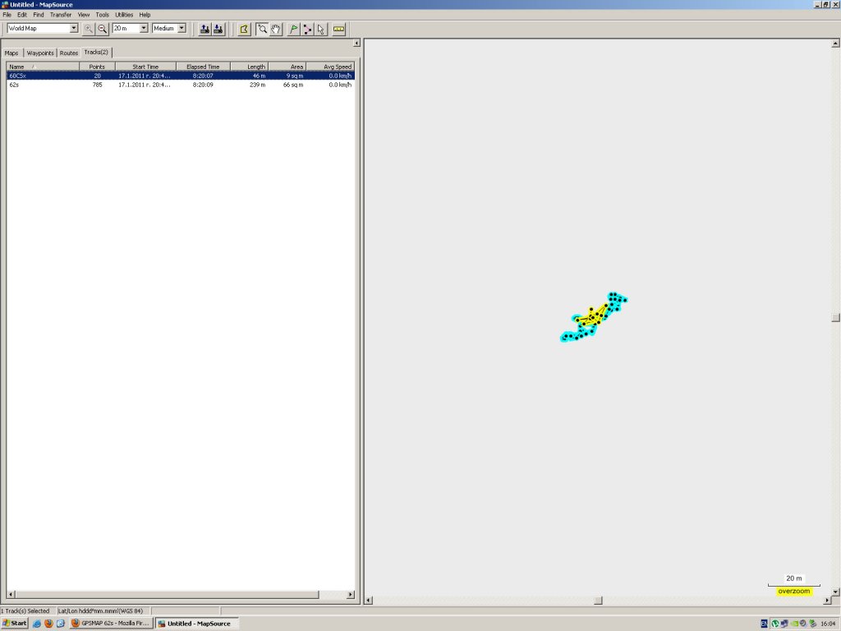
Task: Open the 20 m zoom scale dropdown
Action: (144, 28)
